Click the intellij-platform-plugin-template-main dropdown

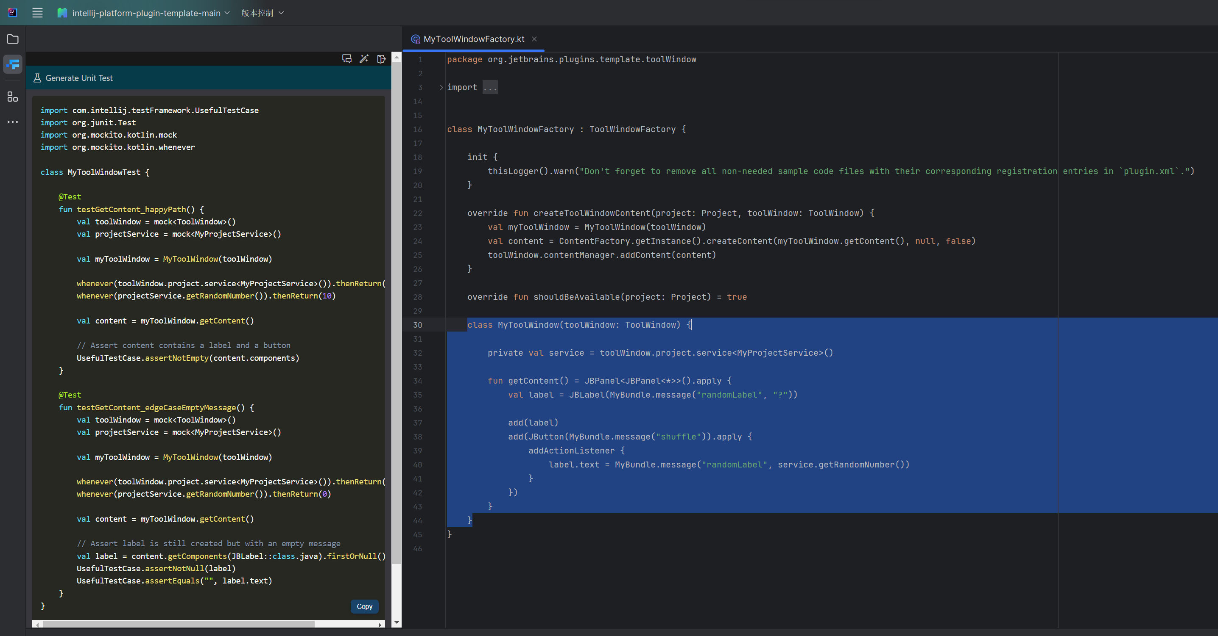[148, 12]
